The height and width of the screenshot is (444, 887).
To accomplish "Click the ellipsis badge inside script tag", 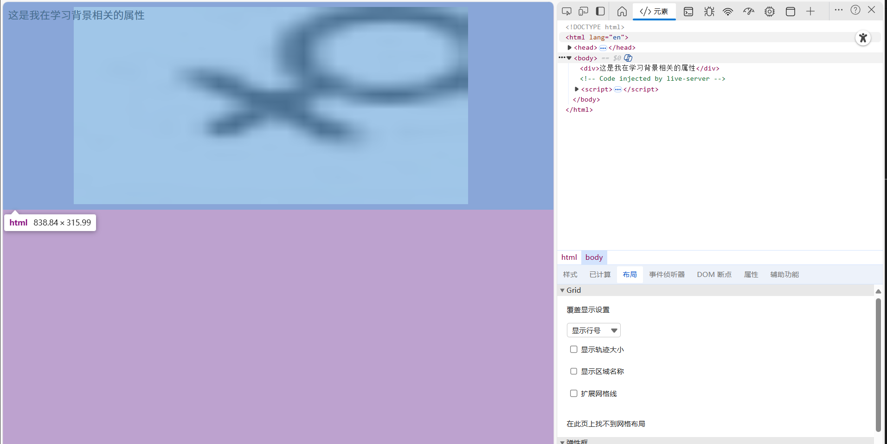I will (x=618, y=90).
